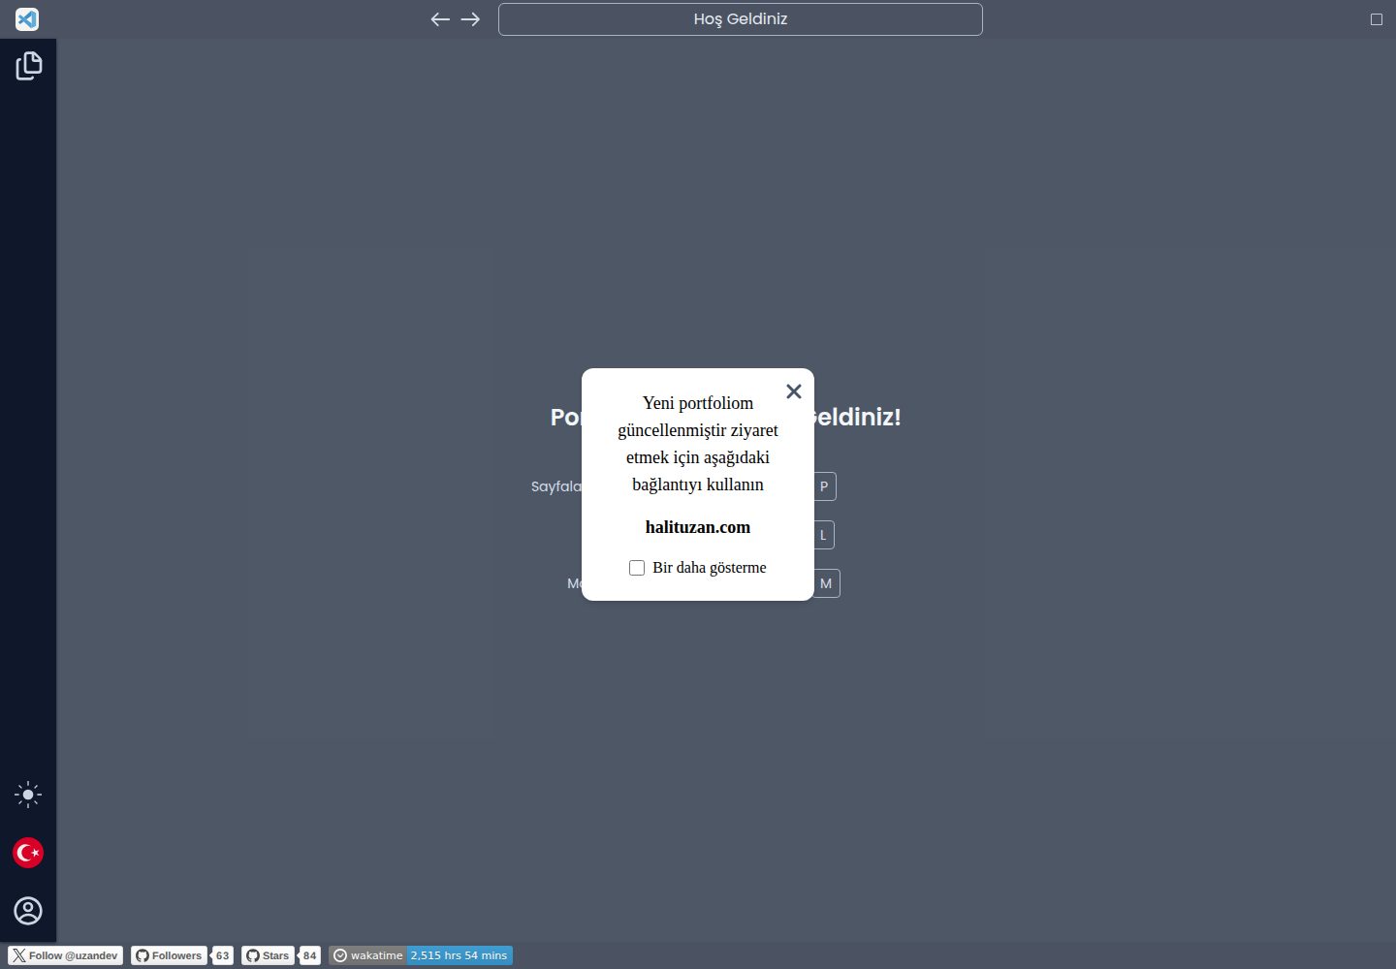Open the user profile icon
Image resolution: width=1396 pixels, height=969 pixels.
point(28,911)
